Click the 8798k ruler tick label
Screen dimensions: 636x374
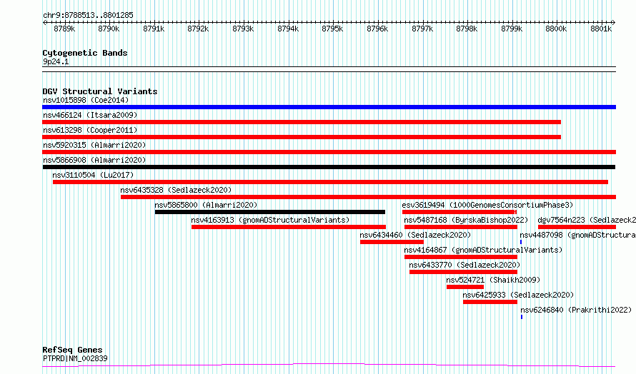(x=467, y=29)
